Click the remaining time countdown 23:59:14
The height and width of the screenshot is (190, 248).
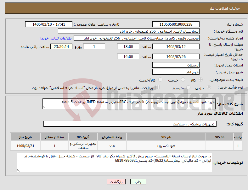[x=61, y=46]
